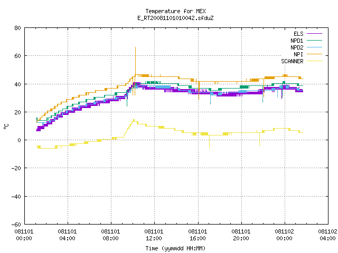Click the x-axis tick label 081101 16:00
This screenshot has width=338, height=253.
198,235
